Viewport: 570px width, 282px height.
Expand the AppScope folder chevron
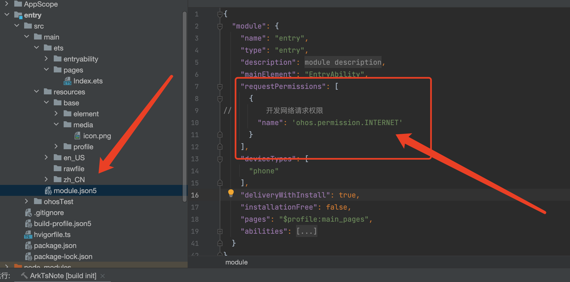tap(7, 4)
